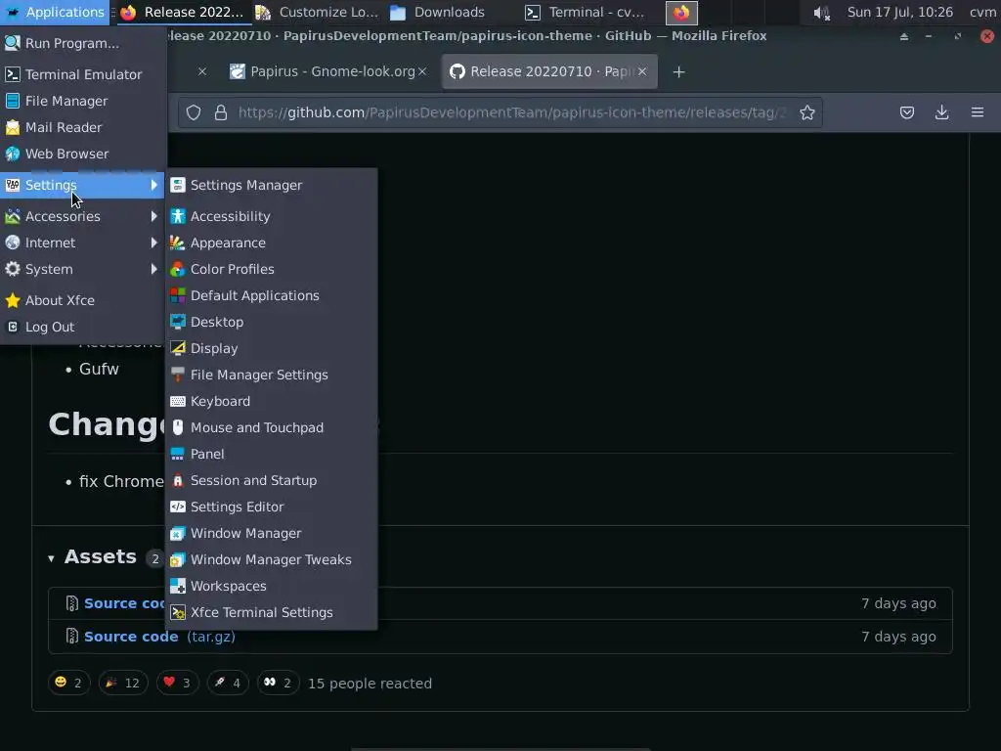The image size is (1001, 751).
Task: Open About Xfce
Action: (83, 300)
